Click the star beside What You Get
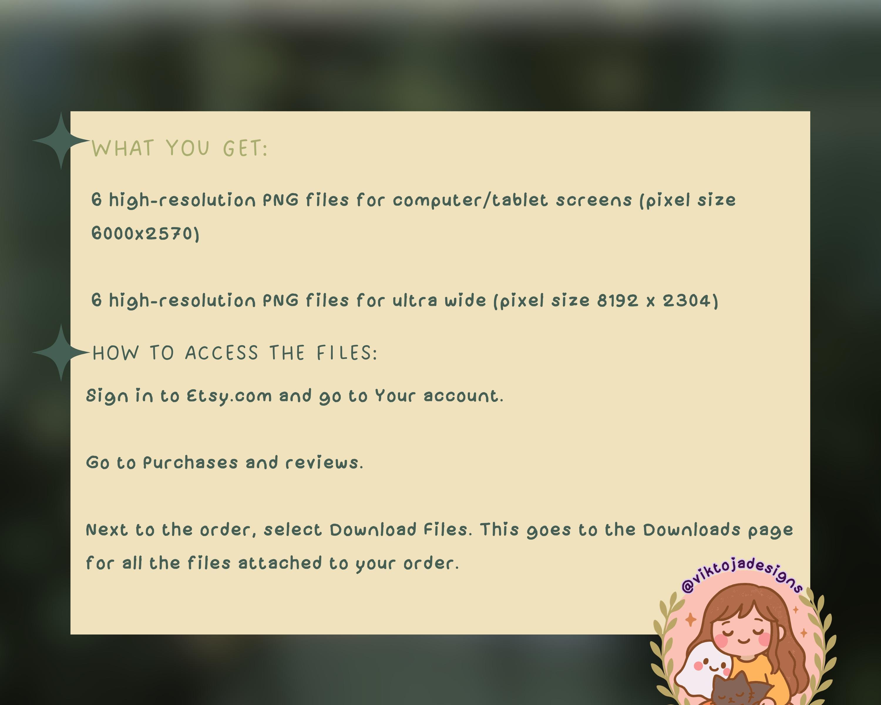Viewport: 881px width, 705px height. [61, 141]
